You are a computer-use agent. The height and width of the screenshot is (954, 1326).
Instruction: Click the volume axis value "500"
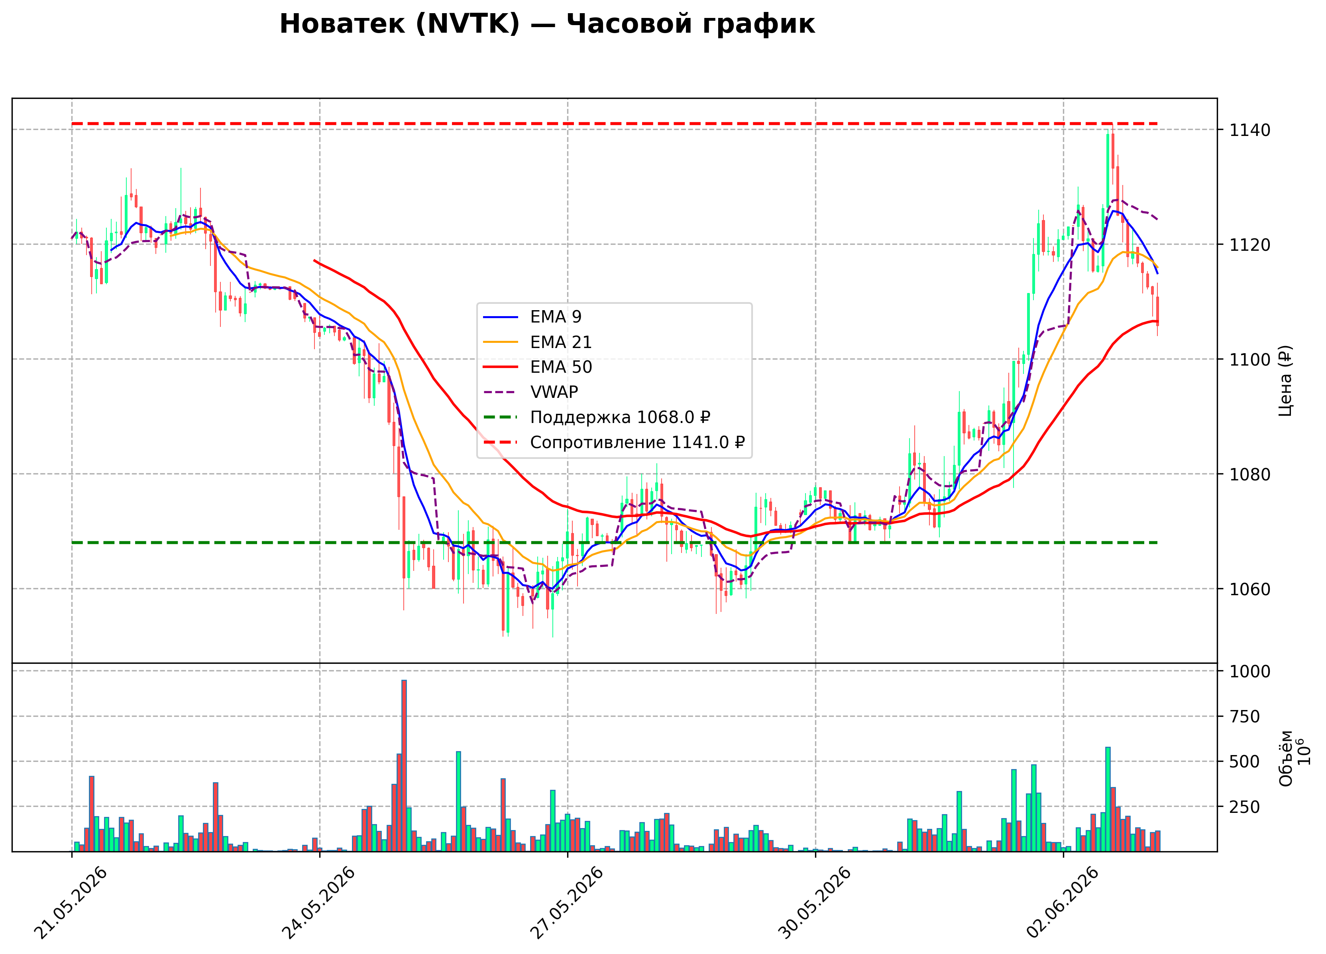(1244, 762)
